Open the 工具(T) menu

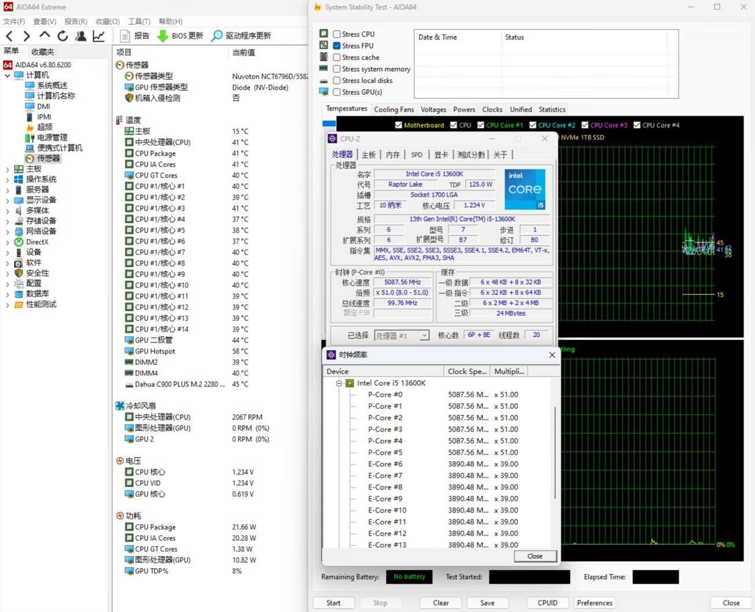[x=139, y=21]
